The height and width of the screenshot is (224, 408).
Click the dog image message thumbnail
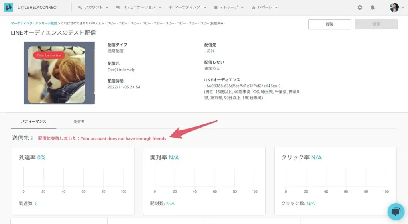59,73
